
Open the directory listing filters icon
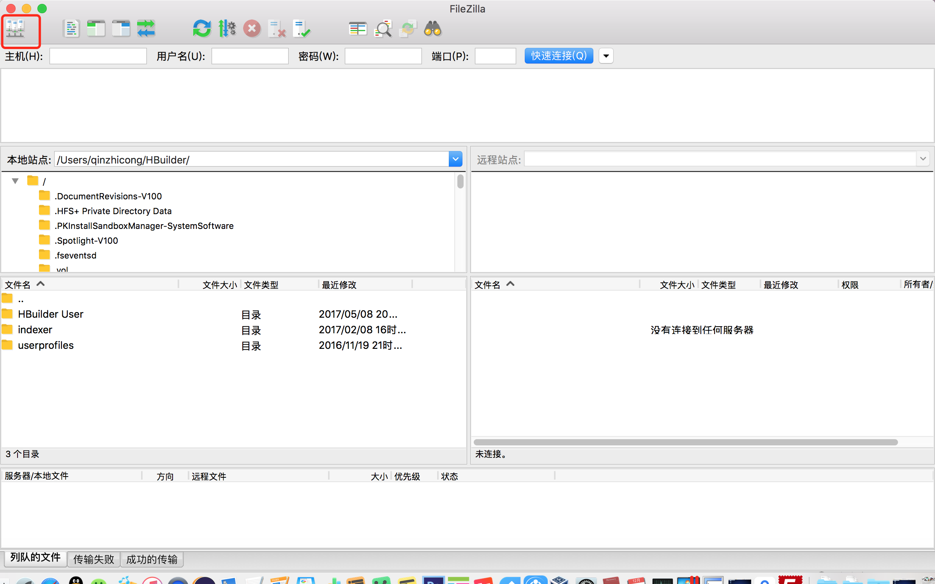[358, 29]
